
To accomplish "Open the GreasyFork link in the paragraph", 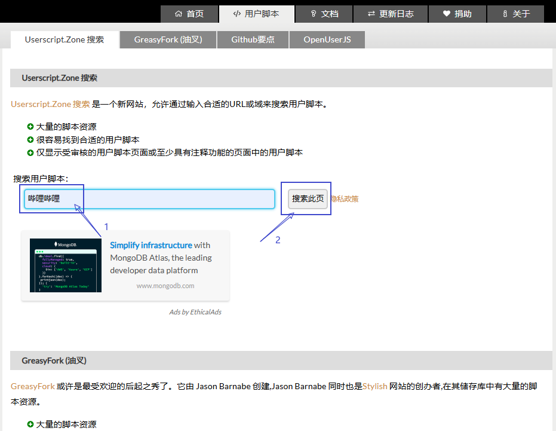I will [x=33, y=386].
